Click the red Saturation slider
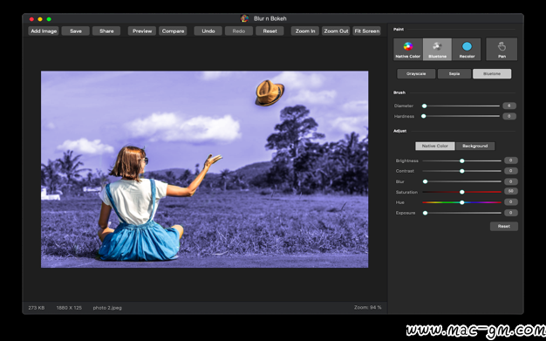Screen dimensions: 546x341 point(461,192)
